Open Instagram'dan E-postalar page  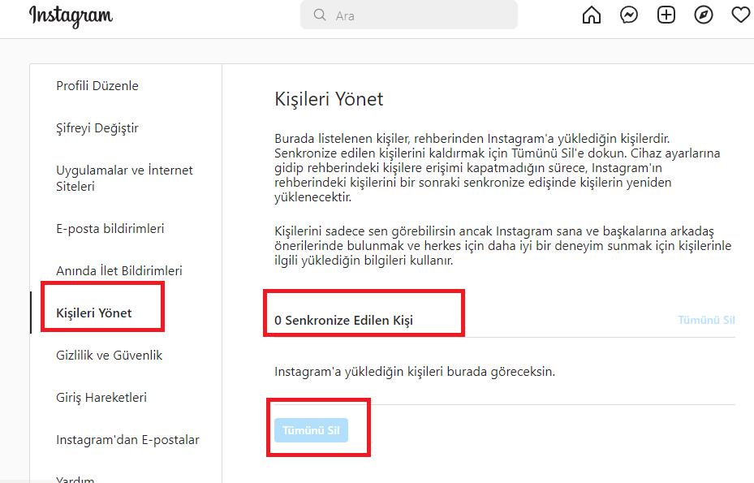[127, 440]
